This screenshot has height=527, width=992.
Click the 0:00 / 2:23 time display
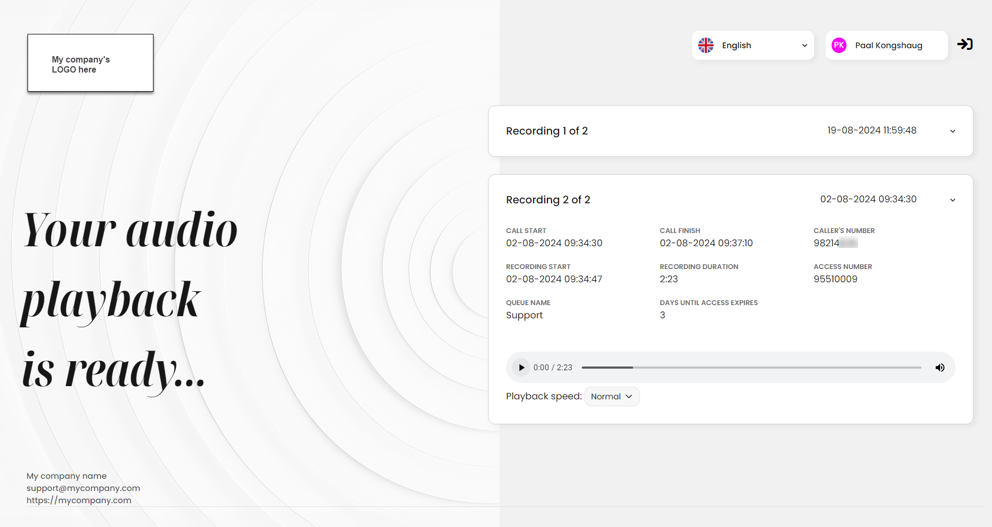(553, 368)
